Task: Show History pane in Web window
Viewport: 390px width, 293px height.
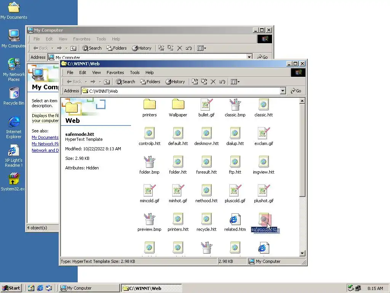Action: pos(175,82)
